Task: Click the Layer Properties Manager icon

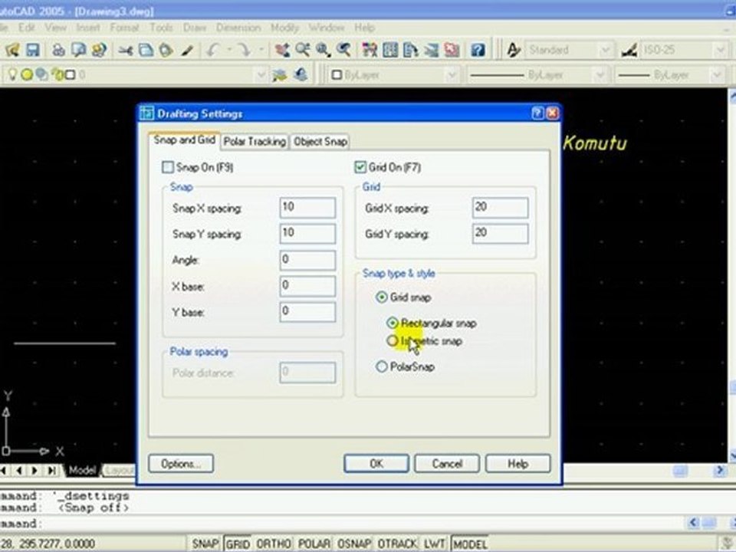Action: pyautogui.click(x=279, y=74)
